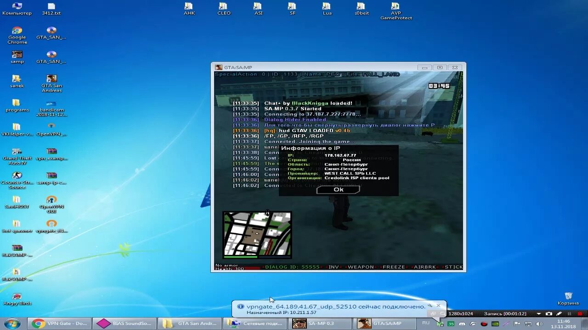Click the Запись [00:01:12] recording timer
Image resolution: width=588 pixels, height=330 pixels.
505,314
